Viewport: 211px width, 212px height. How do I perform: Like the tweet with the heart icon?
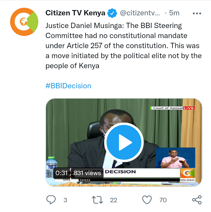pyautogui.click(x=147, y=200)
